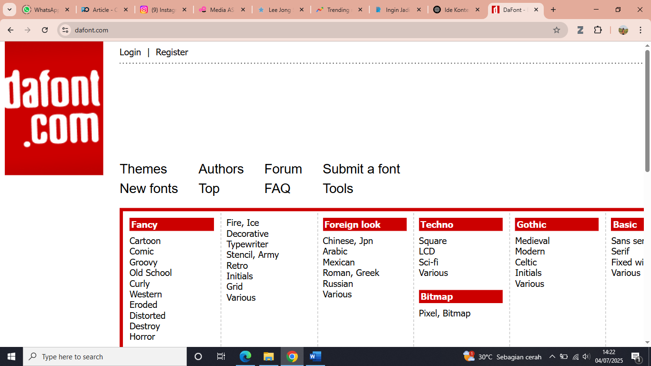Open Cortana circle icon on taskbar
The height and width of the screenshot is (366, 651).
tap(198, 356)
